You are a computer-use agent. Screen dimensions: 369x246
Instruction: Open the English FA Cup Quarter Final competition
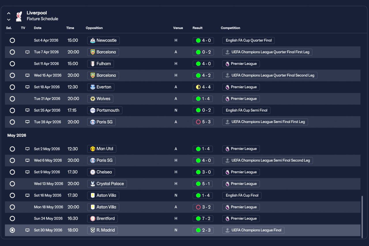point(248,41)
